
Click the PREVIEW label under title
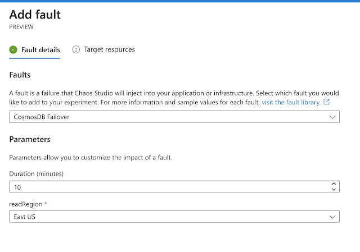click(x=21, y=26)
